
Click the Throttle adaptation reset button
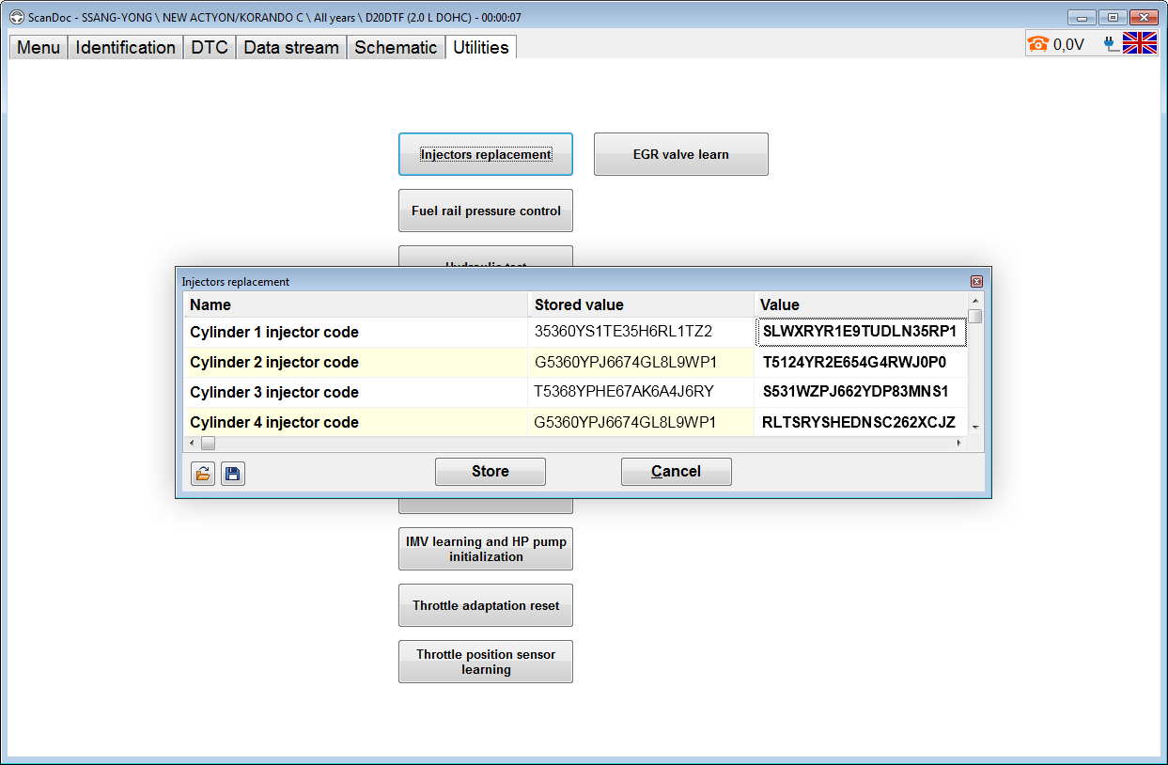[x=485, y=605]
